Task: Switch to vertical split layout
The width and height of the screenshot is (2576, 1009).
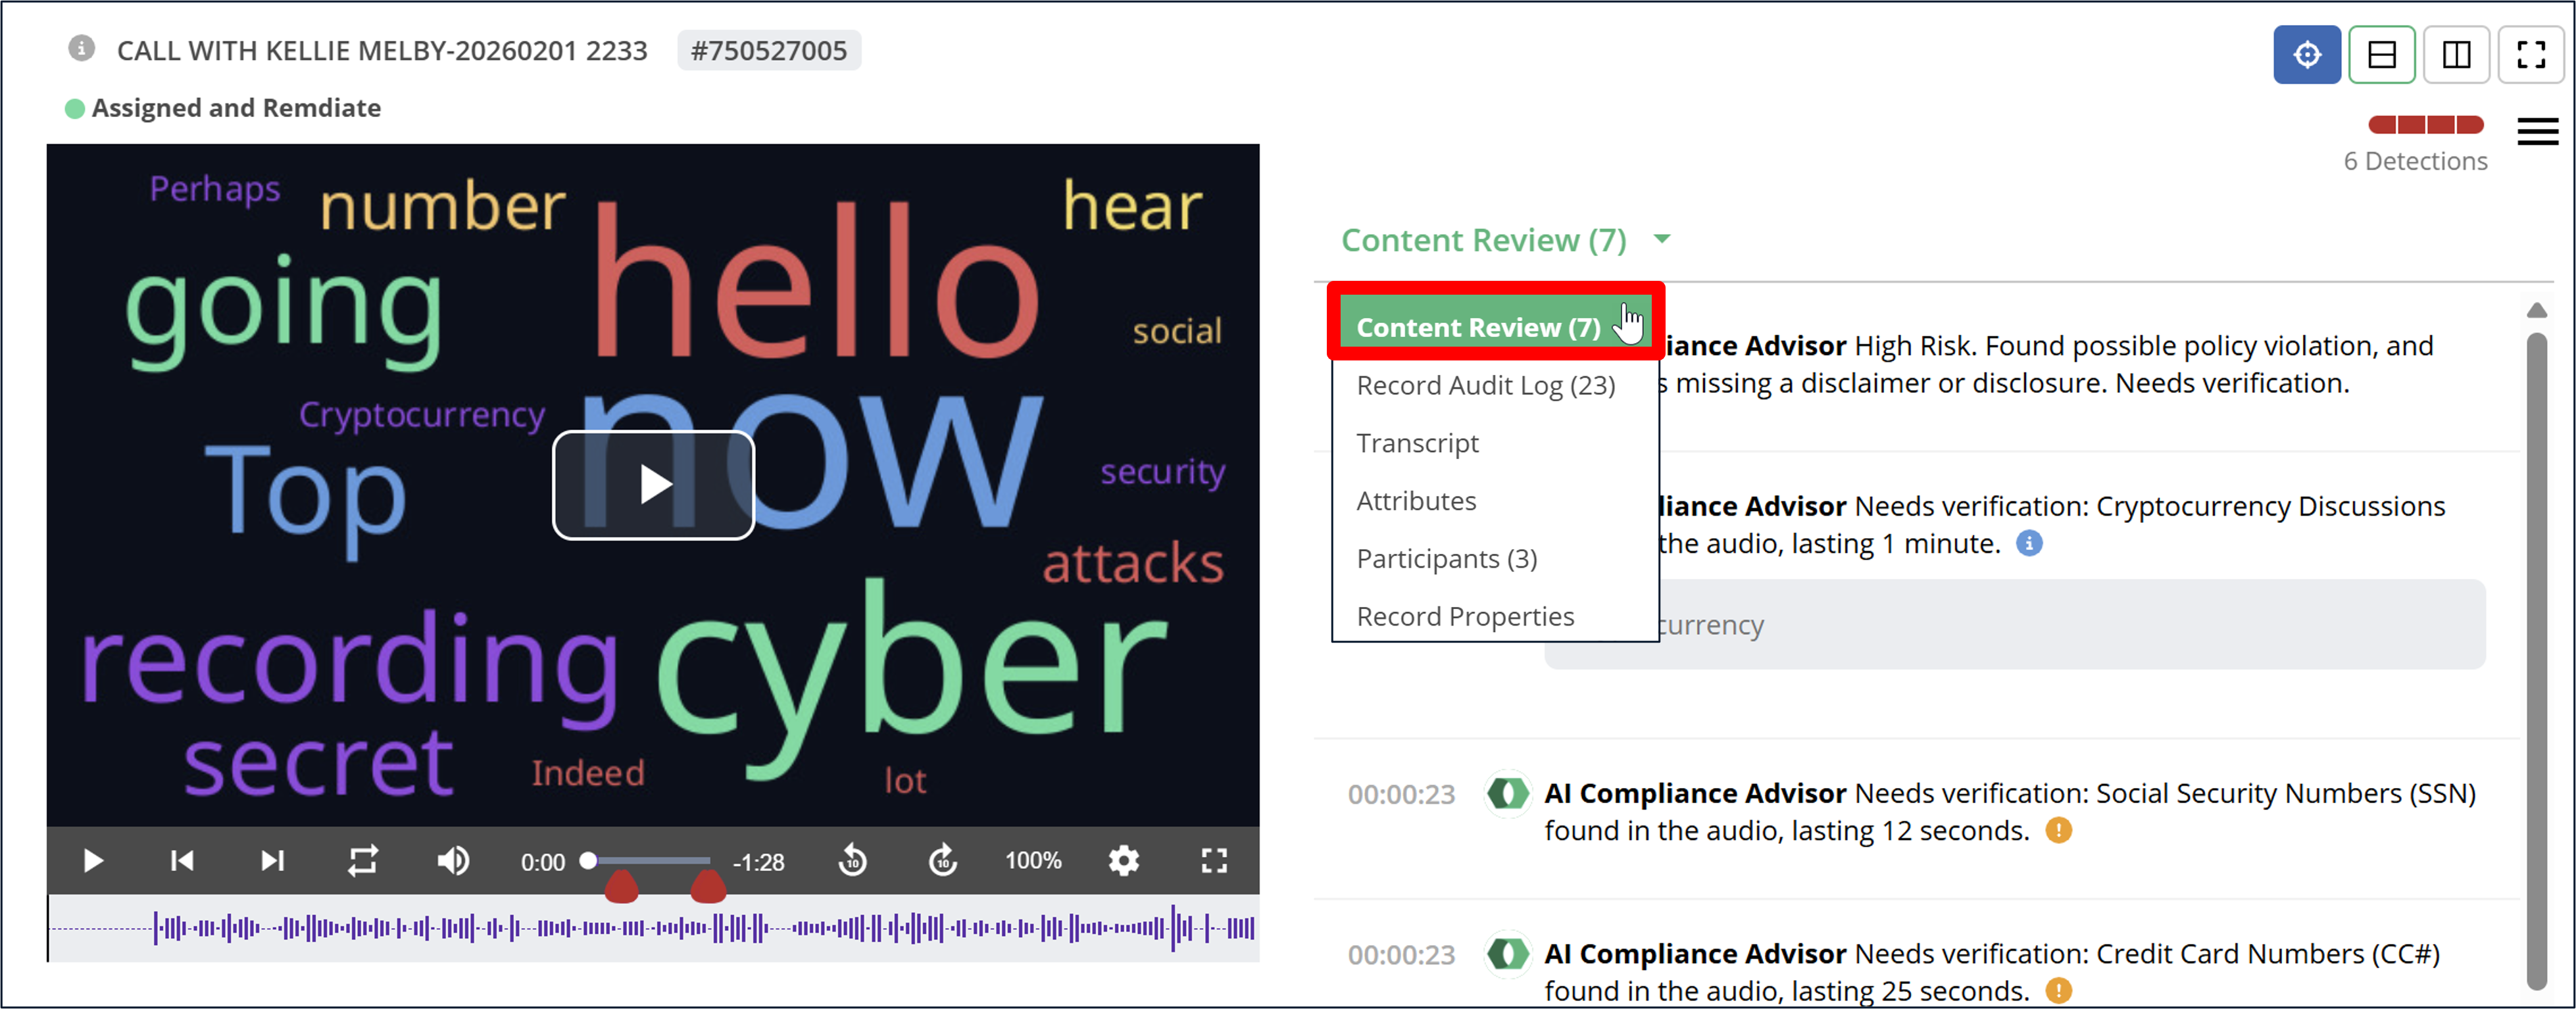Action: click(x=2456, y=54)
